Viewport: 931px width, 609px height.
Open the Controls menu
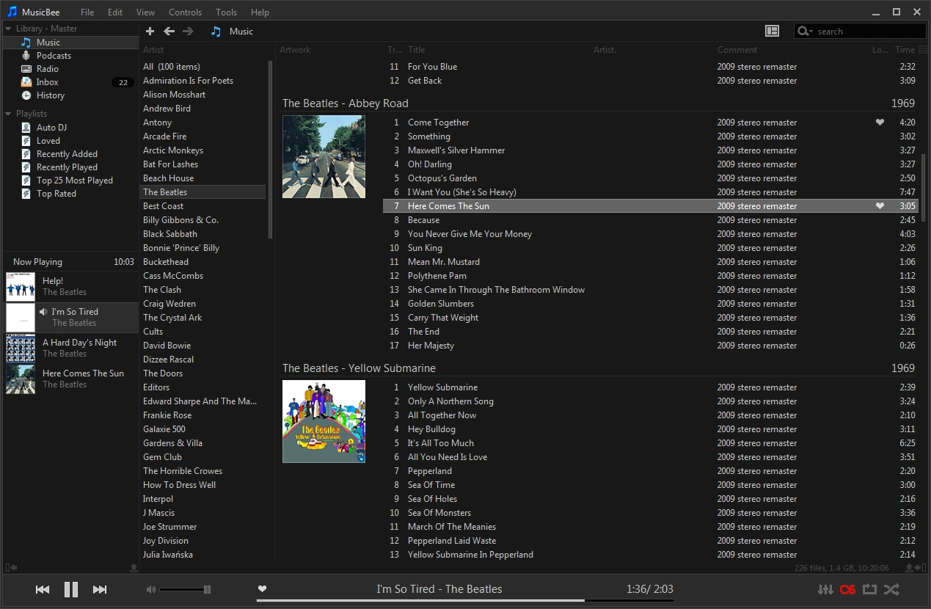pyautogui.click(x=185, y=12)
